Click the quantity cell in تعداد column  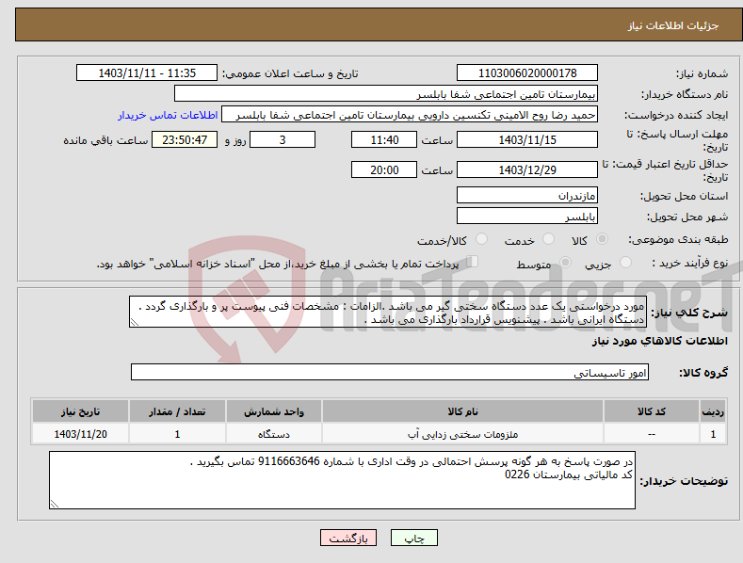[x=177, y=434]
